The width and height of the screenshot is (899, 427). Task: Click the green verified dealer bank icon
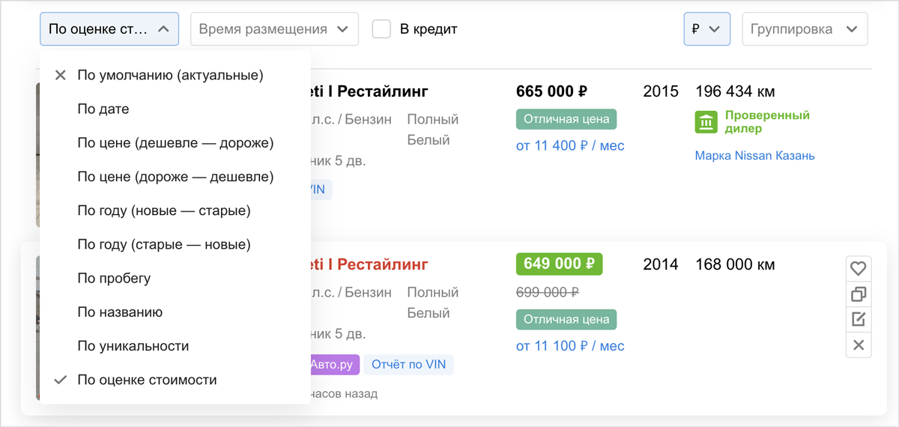706,122
